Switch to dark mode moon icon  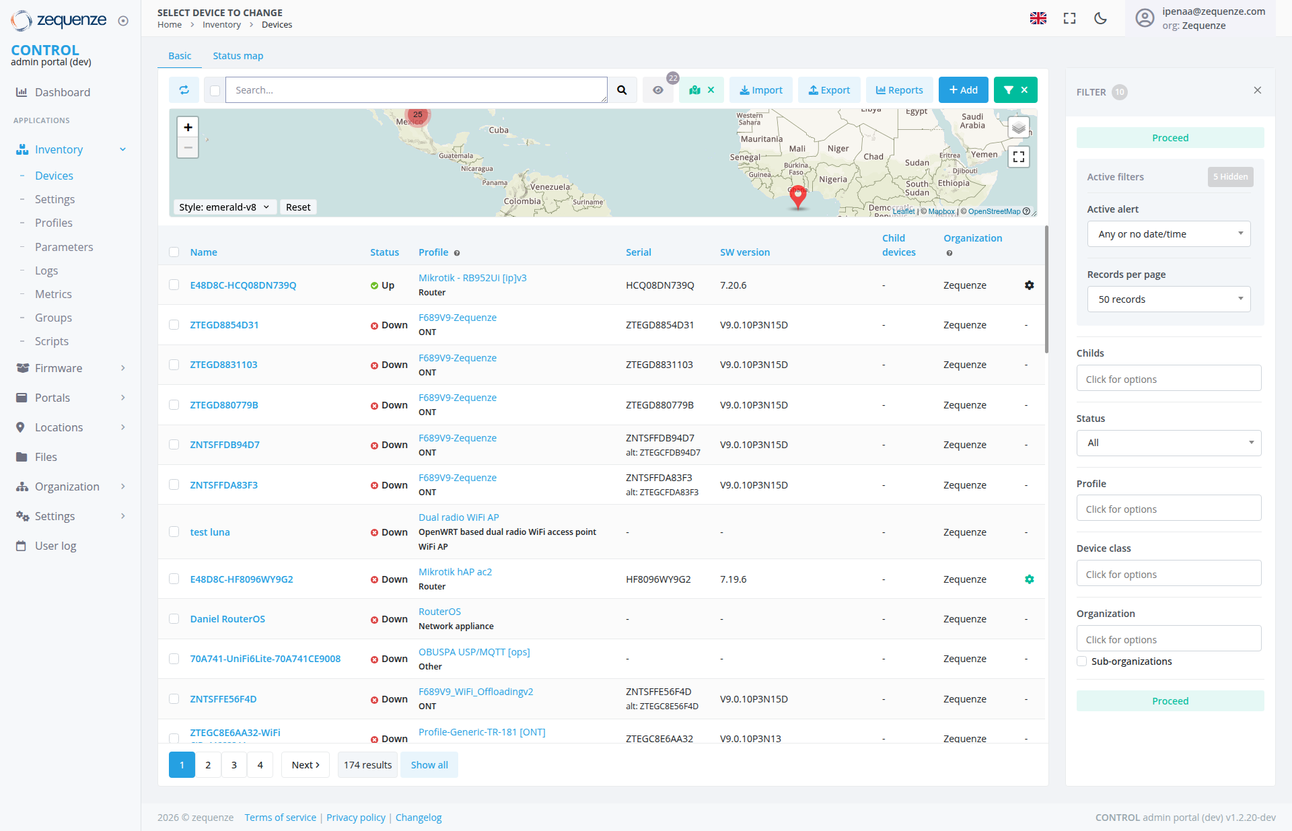click(x=1100, y=18)
